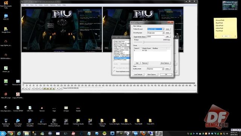Click the input video preview pane

point(62,29)
